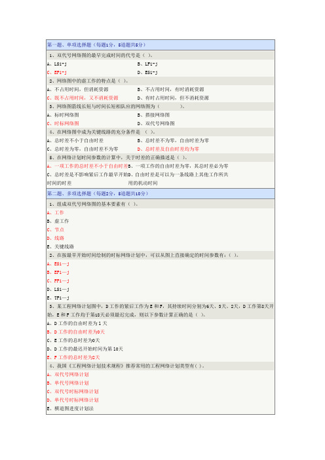Select red option D. 单代号时标网络计划
The width and height of the screenshot is (325, 460).
(x=73, y=400)
